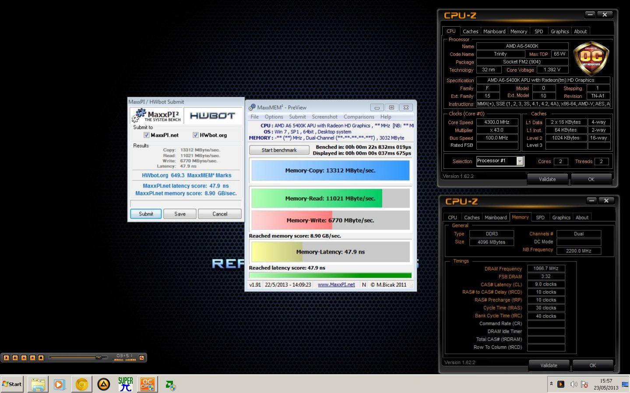Image resolution: width=630 pixels, height=393 pixels.
Task: Click the mini player seek slider thumb
Action: pyautogui.click(x=99, y=357)
